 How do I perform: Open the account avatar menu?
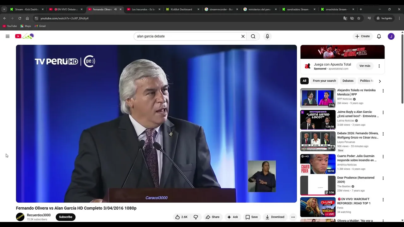coord(391,36)
